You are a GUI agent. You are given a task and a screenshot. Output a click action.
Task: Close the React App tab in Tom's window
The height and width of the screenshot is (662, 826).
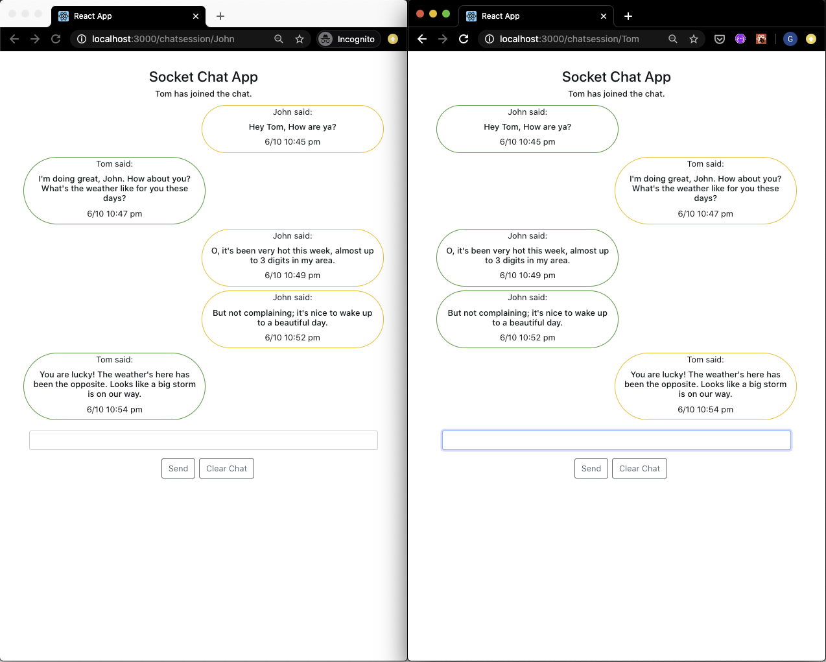click(604, 16)
